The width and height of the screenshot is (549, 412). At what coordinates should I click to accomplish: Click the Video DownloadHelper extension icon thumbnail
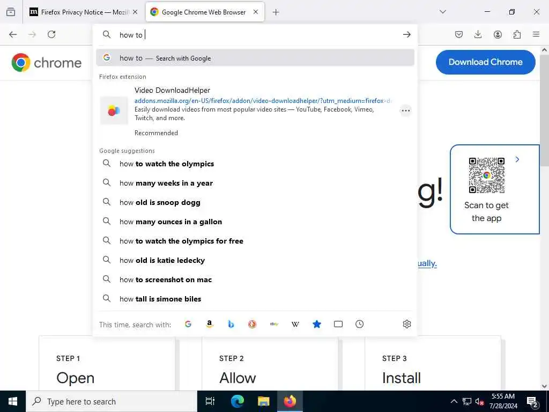(x=114, y=111)
